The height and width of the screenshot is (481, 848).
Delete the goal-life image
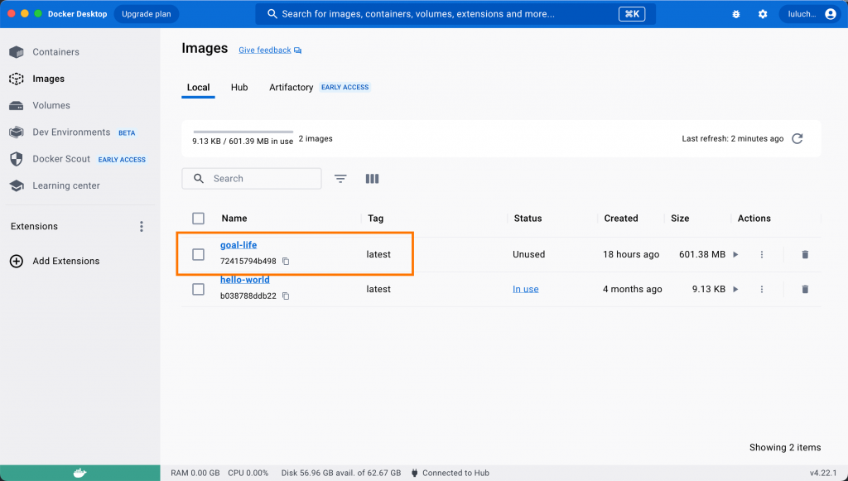805,254
